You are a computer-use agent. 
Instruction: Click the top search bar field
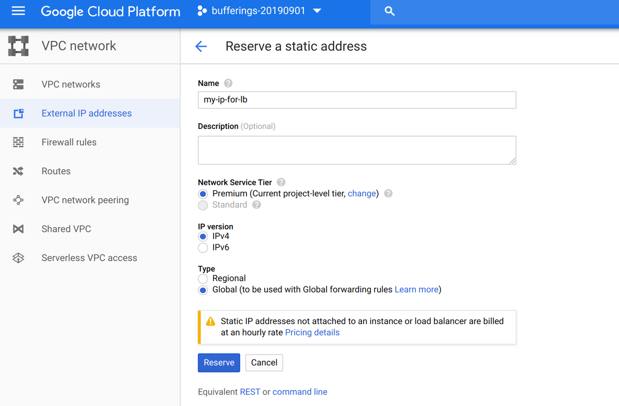(495, 11)
